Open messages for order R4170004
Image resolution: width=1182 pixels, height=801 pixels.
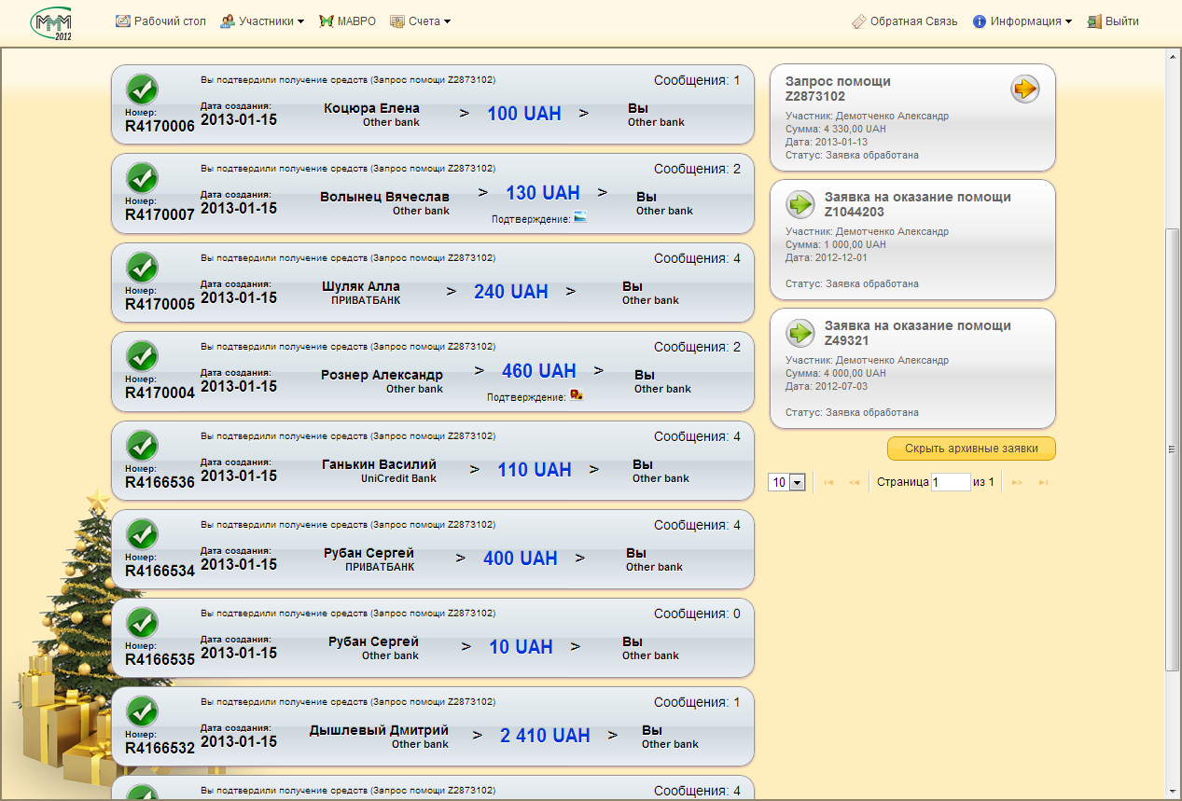697,347
